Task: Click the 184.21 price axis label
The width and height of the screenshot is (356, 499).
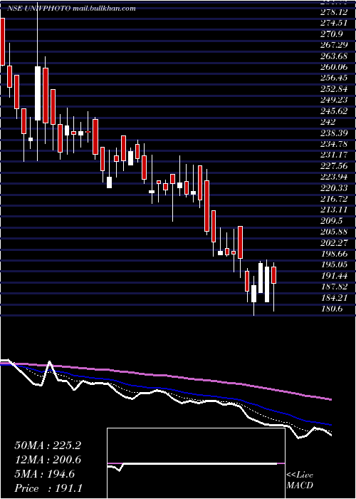Action: coord(333,297)
